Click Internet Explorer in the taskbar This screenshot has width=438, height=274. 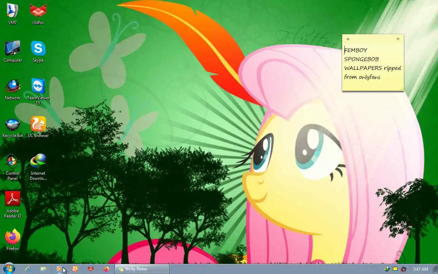pyautogui.click(x=28, y=269)
